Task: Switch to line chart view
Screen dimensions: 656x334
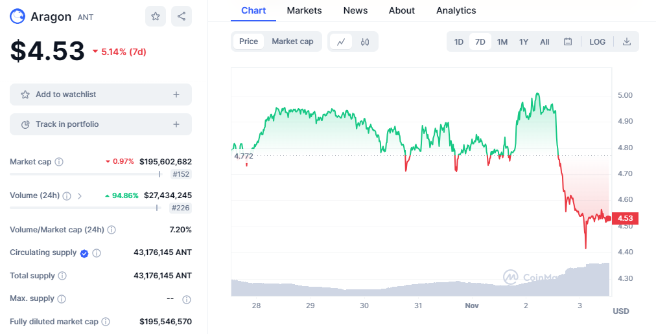Action: [342, 42]
